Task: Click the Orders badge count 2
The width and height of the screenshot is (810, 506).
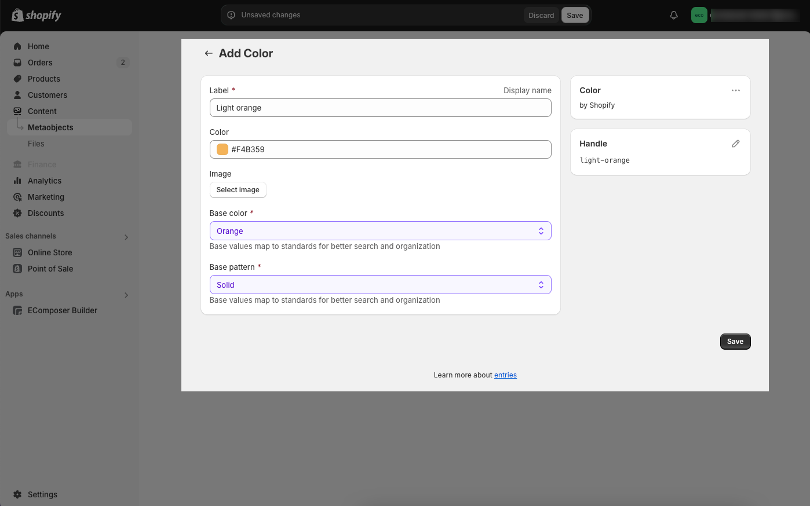Action: tap(123, 63)
